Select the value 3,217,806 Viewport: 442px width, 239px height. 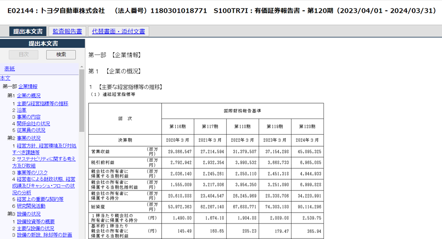pyautogui.click(x=213, y=184)
